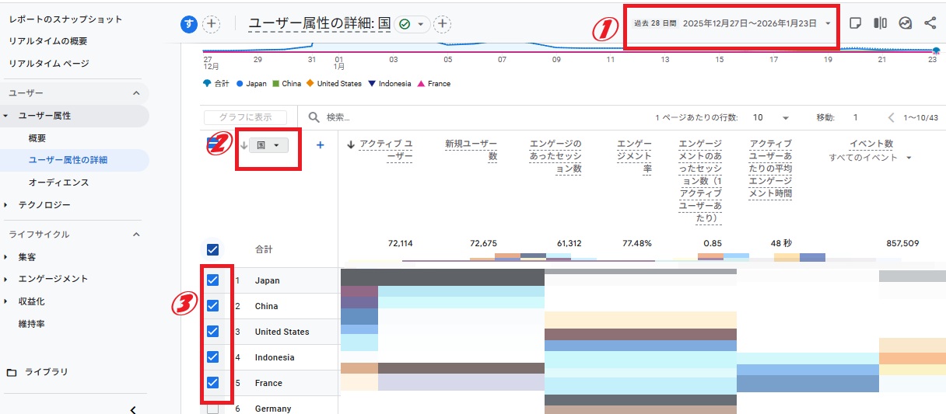Image resolution: width=946 pixels, height=414 pixels.
Task: Click the plus icon after report title
Action: pos(443,24)
